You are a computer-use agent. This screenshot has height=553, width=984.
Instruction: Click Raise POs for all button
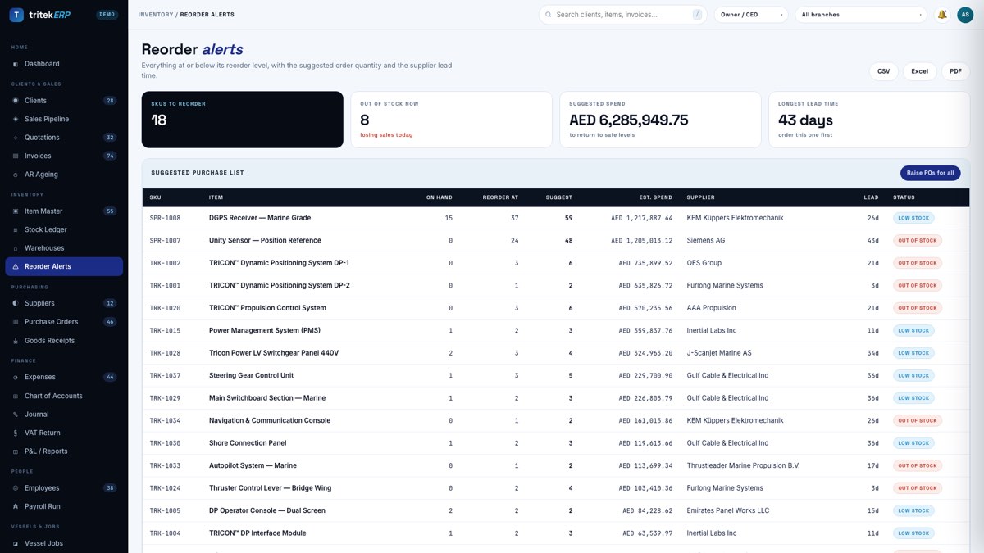tap(930, 173)
